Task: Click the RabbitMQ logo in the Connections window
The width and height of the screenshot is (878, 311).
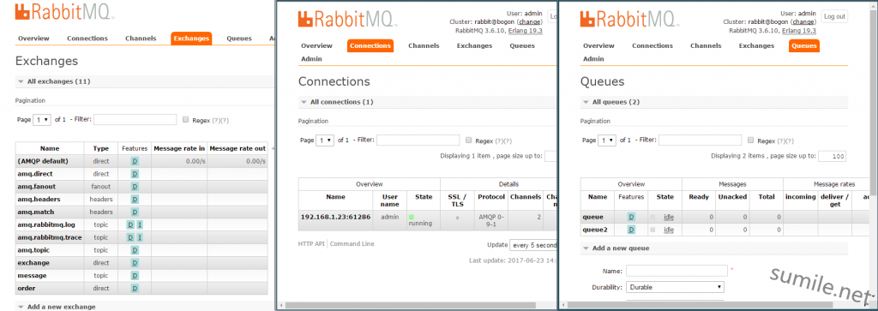Action: click(x=348, y=19)
